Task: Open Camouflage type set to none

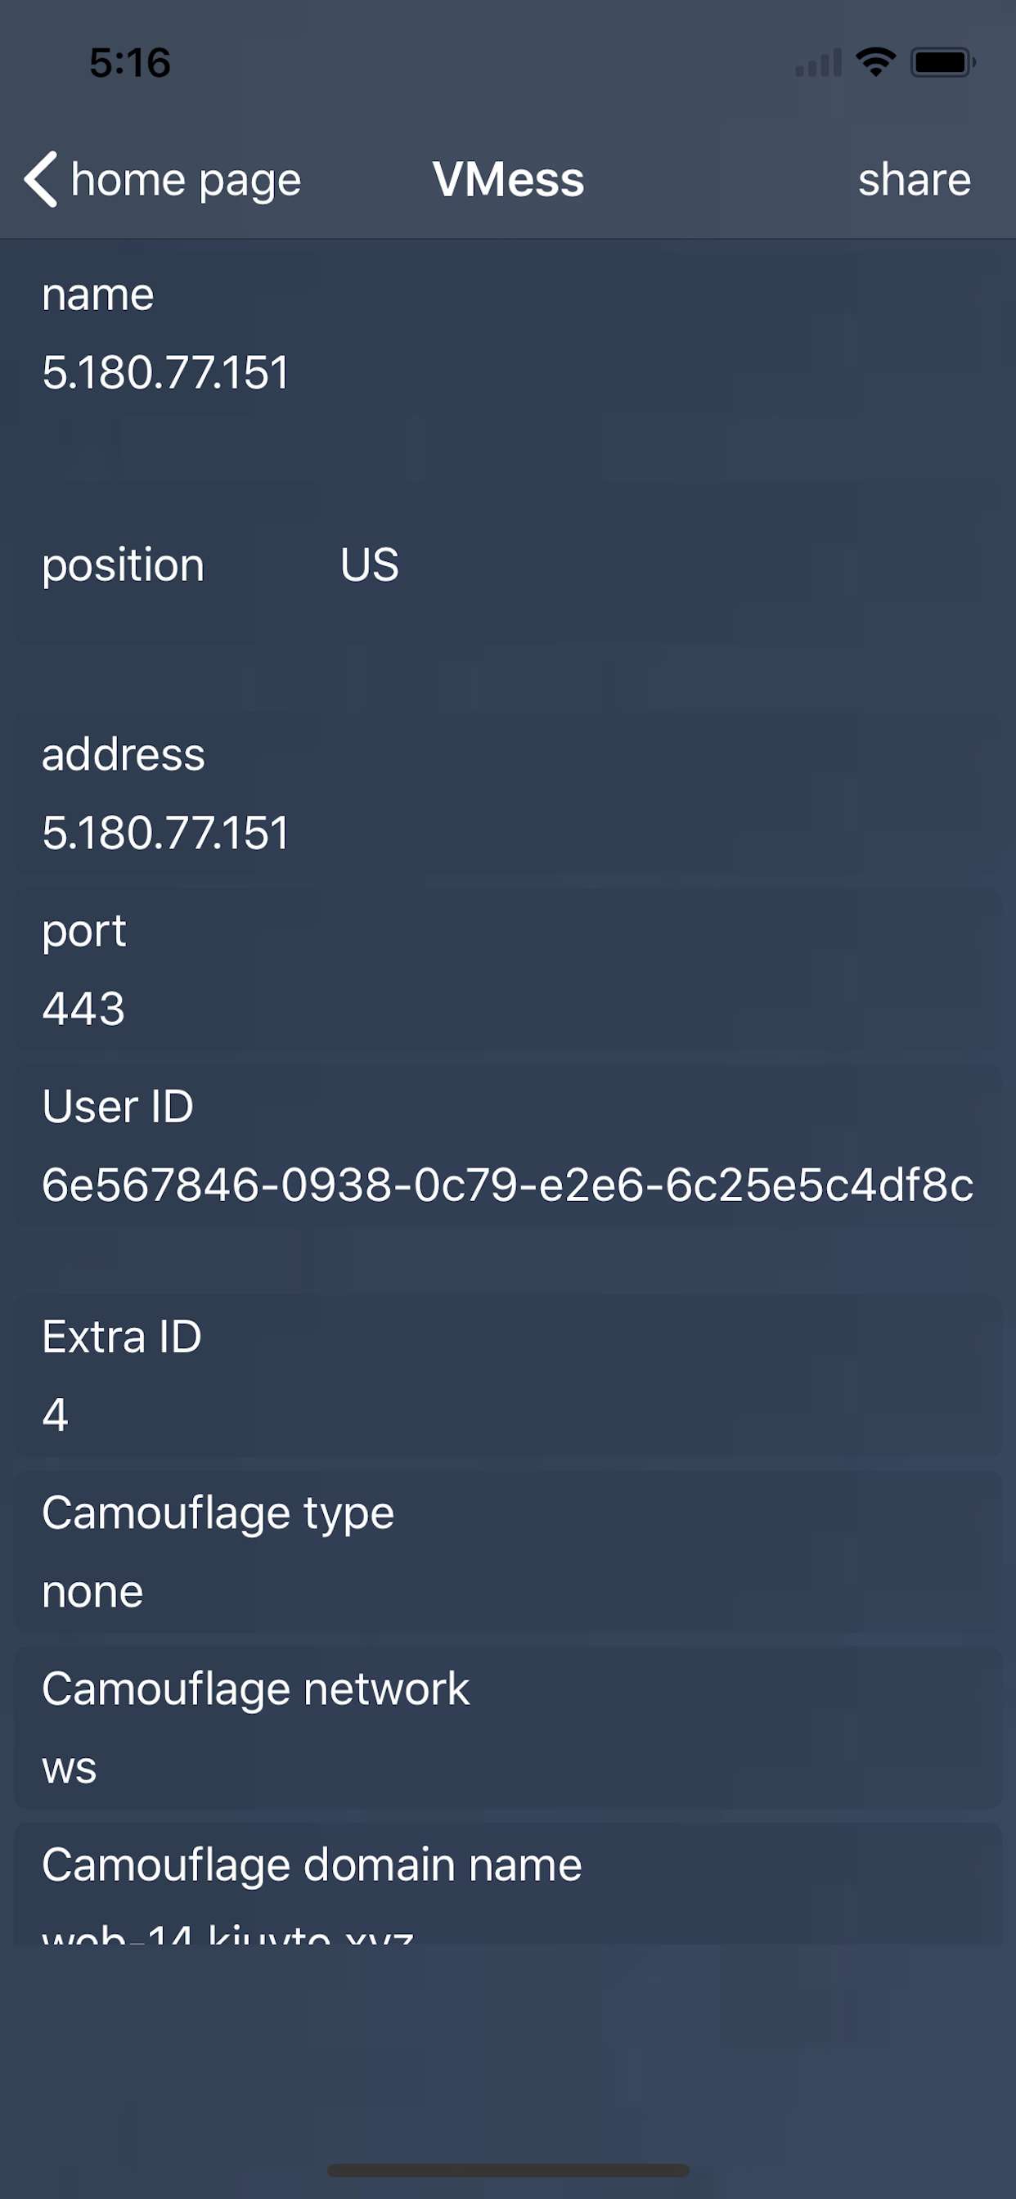Action: (92, 1592)
